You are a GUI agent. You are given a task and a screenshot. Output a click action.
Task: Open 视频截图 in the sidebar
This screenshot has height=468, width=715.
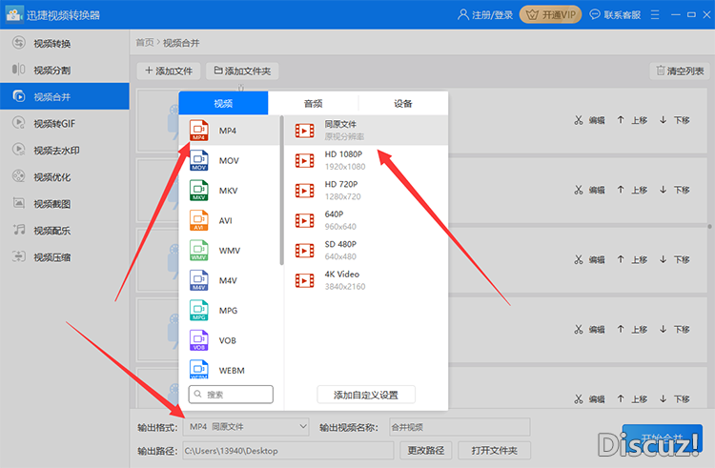pos(64,204)
